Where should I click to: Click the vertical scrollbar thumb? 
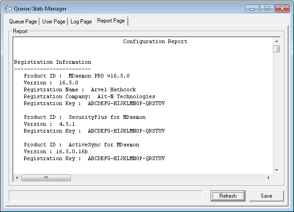[x=276, y=49]
